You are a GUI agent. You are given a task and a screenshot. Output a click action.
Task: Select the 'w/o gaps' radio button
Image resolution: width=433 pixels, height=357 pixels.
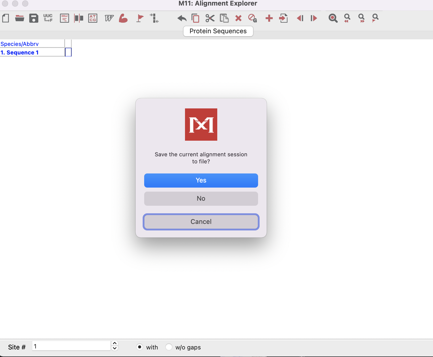[x=169, y=347]
